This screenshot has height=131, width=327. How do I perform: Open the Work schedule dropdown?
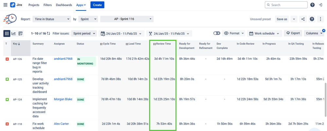point(264,33)
